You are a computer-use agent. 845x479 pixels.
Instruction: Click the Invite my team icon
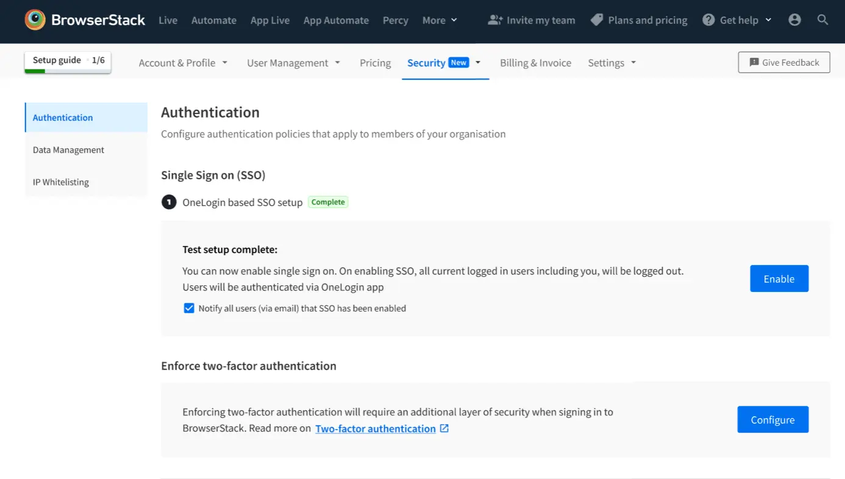[495, 20]
